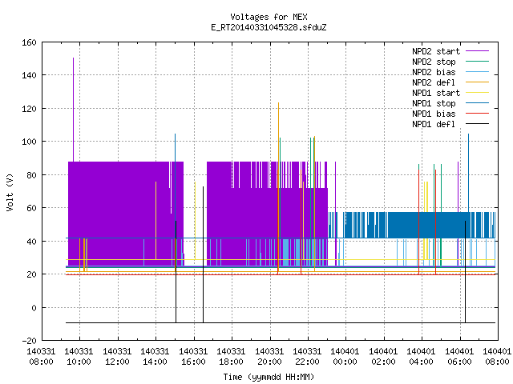
Task: Click the 140331 16:00 x-axis tick label
Action: pyautogui.click(x=193, y=357)
